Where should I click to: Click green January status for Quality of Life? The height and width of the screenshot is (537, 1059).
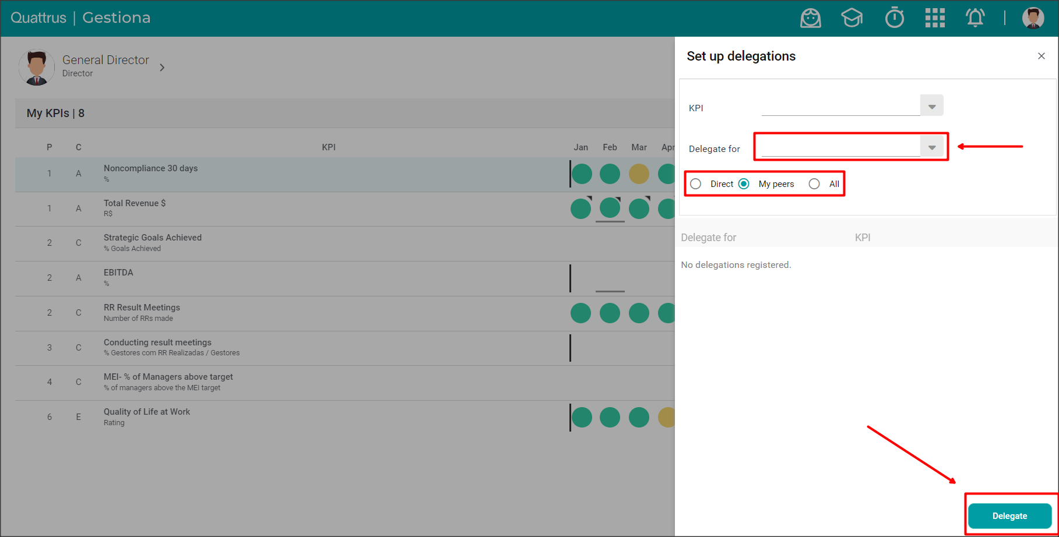[x=582, y=417]
